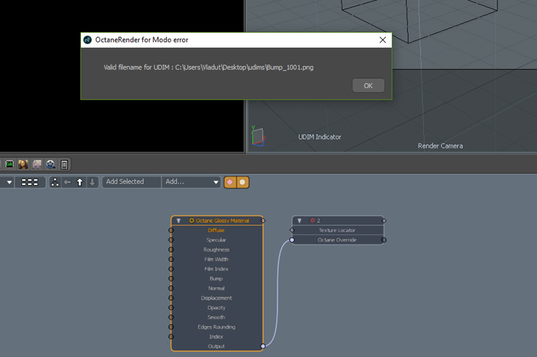The image size is (537, 357).
Task: Select the Edges Rounding row
Action: pos(217,327)
